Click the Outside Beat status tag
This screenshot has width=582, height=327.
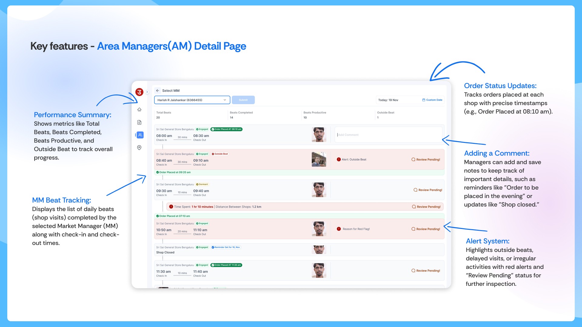[220, 154]
